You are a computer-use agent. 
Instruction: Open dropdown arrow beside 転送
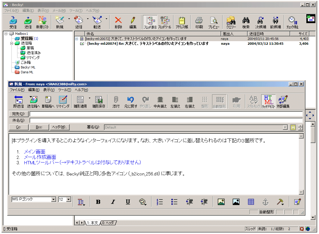pos(106,19)
